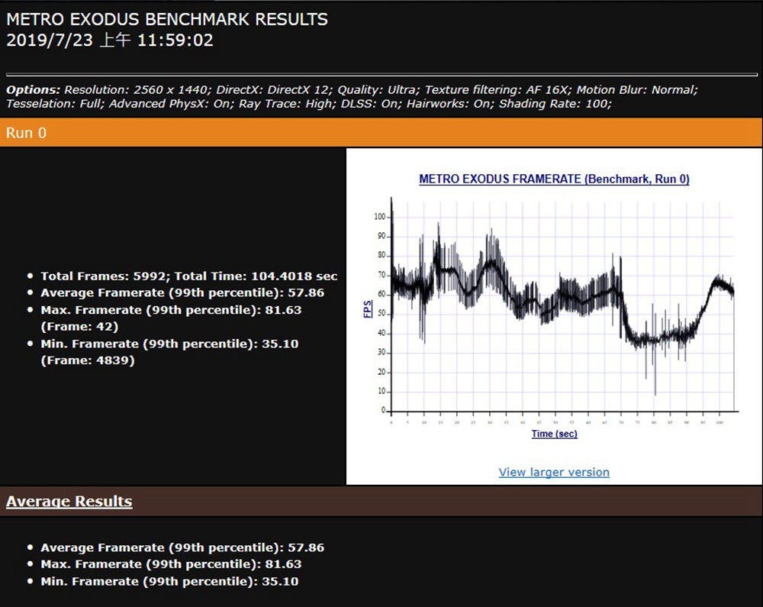Click chart title 'METRO EXODUS FRAMERATE (Benchmark, Run 0)'
The height and width of the screenshot is (607, 763).
pyautogui.click(x=554, y=179)
